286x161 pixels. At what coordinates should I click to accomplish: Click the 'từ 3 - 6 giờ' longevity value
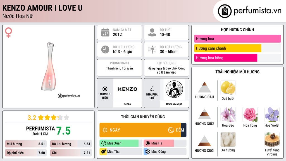click(x=122, y=52)
